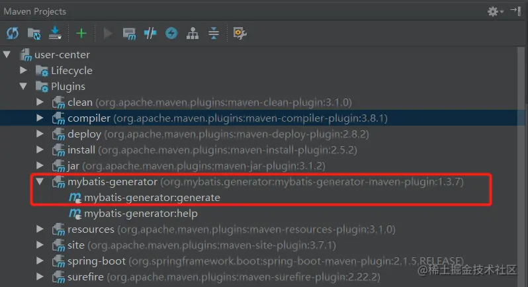
Task: Open panel gear options menu
Action: (x=495, y=11)
